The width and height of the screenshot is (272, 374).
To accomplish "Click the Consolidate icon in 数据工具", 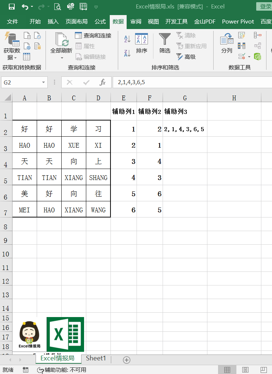I will [x=257, y=35].
